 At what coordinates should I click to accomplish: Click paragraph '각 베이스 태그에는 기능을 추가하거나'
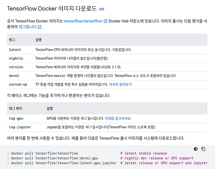click(59, 95)
